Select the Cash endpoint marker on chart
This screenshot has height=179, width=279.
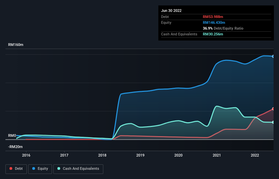[273, 123]
